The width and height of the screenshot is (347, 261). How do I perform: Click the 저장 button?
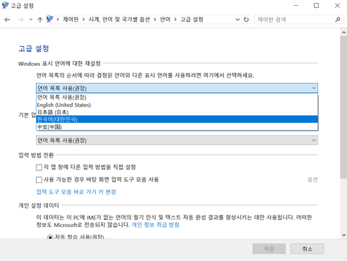[269, 249]
